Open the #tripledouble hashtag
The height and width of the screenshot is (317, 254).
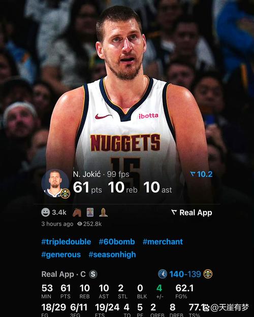tap(66, 242)
